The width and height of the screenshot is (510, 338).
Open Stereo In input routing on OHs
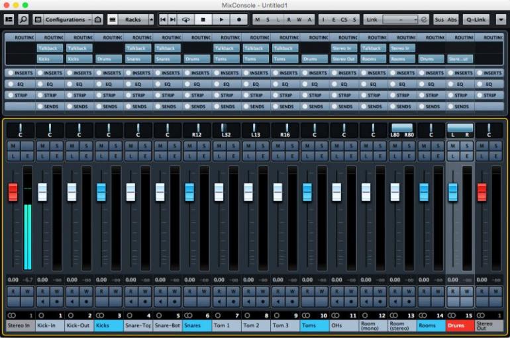(344, 48)
